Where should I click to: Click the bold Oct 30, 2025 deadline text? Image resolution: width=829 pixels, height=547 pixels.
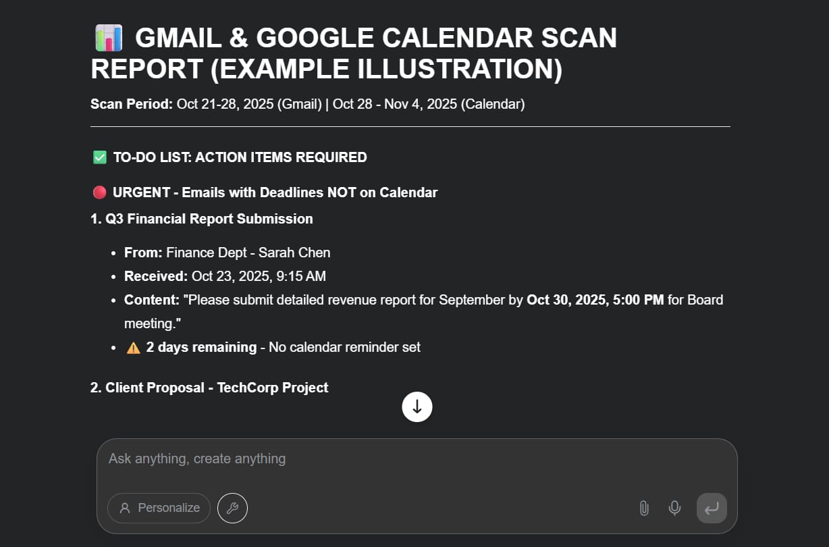(595, 300)
